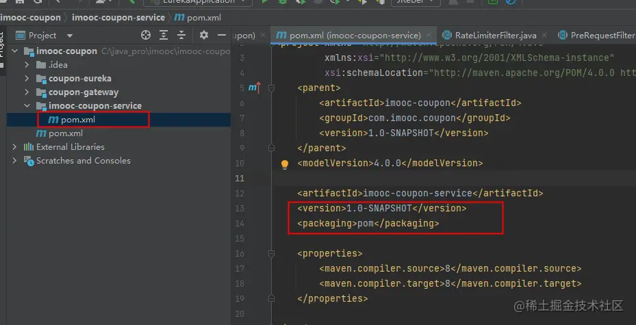The image size is (636, 325).
Task: Close the RateLimiterFilter.java tab
Action: click(x=544, y=36)
